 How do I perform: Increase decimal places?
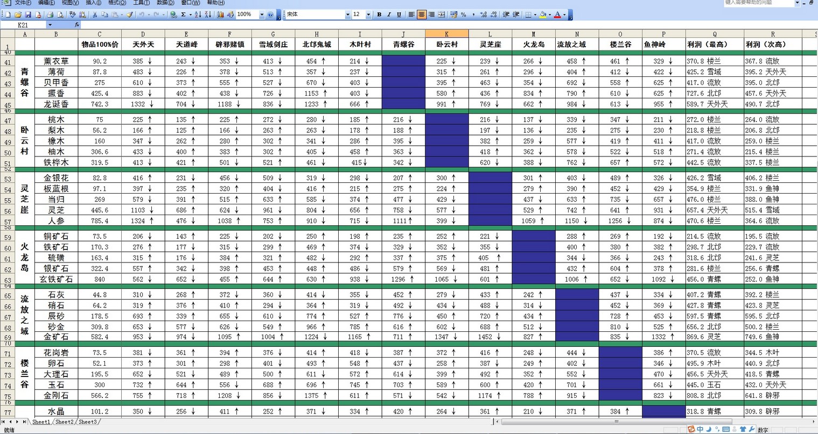coord(484,15)
